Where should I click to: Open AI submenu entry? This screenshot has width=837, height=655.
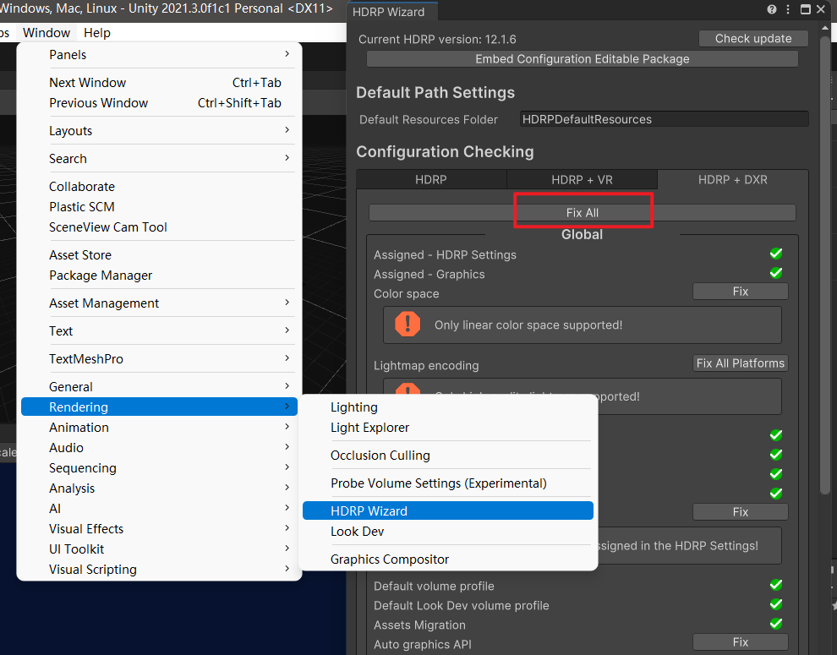pyautogui.click(x=159, y=508)
